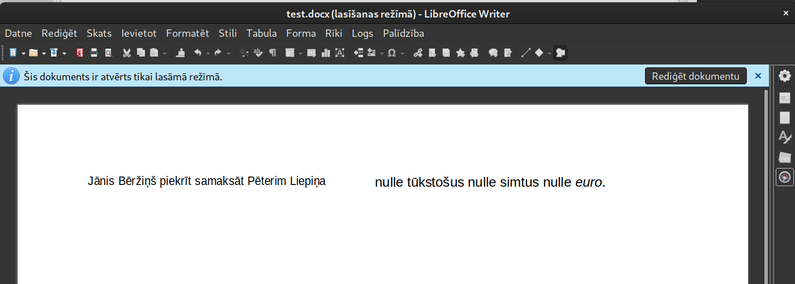Open the Formatēt menu

[187, 33]
